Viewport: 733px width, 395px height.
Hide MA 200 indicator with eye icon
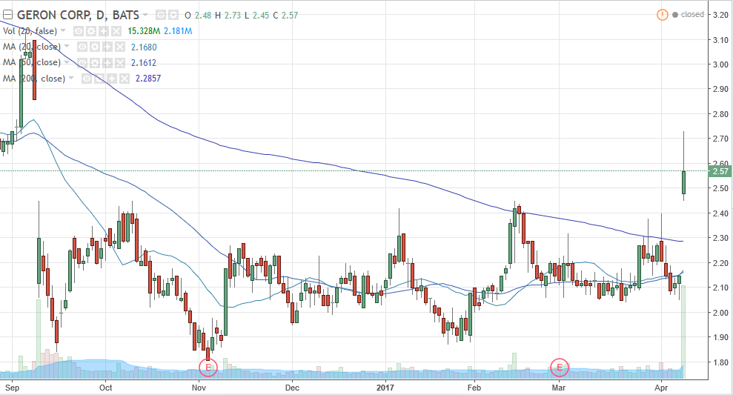87,79
